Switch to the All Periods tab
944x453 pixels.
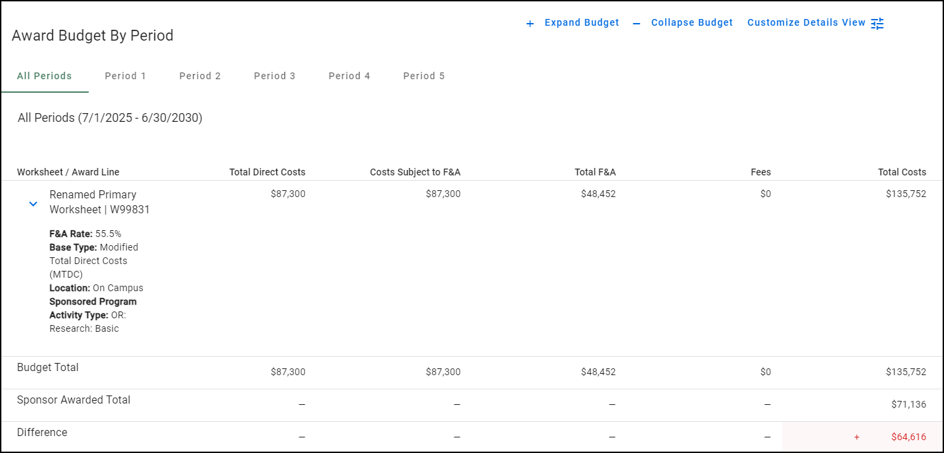point(45,76)
